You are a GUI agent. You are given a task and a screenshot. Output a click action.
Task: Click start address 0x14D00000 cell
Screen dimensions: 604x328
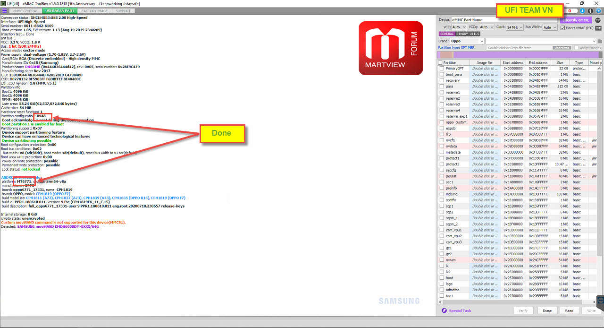coord(513,194)
